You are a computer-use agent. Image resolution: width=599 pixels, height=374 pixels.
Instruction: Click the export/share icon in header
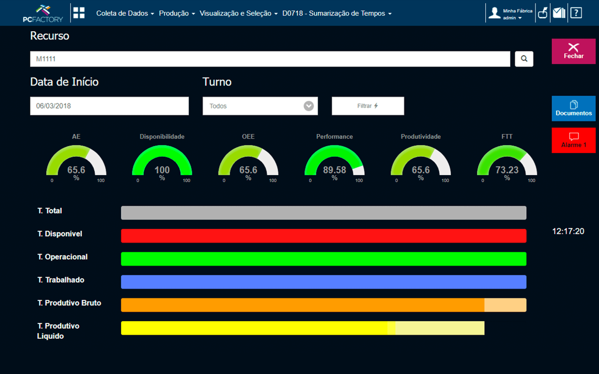[543, 13]
